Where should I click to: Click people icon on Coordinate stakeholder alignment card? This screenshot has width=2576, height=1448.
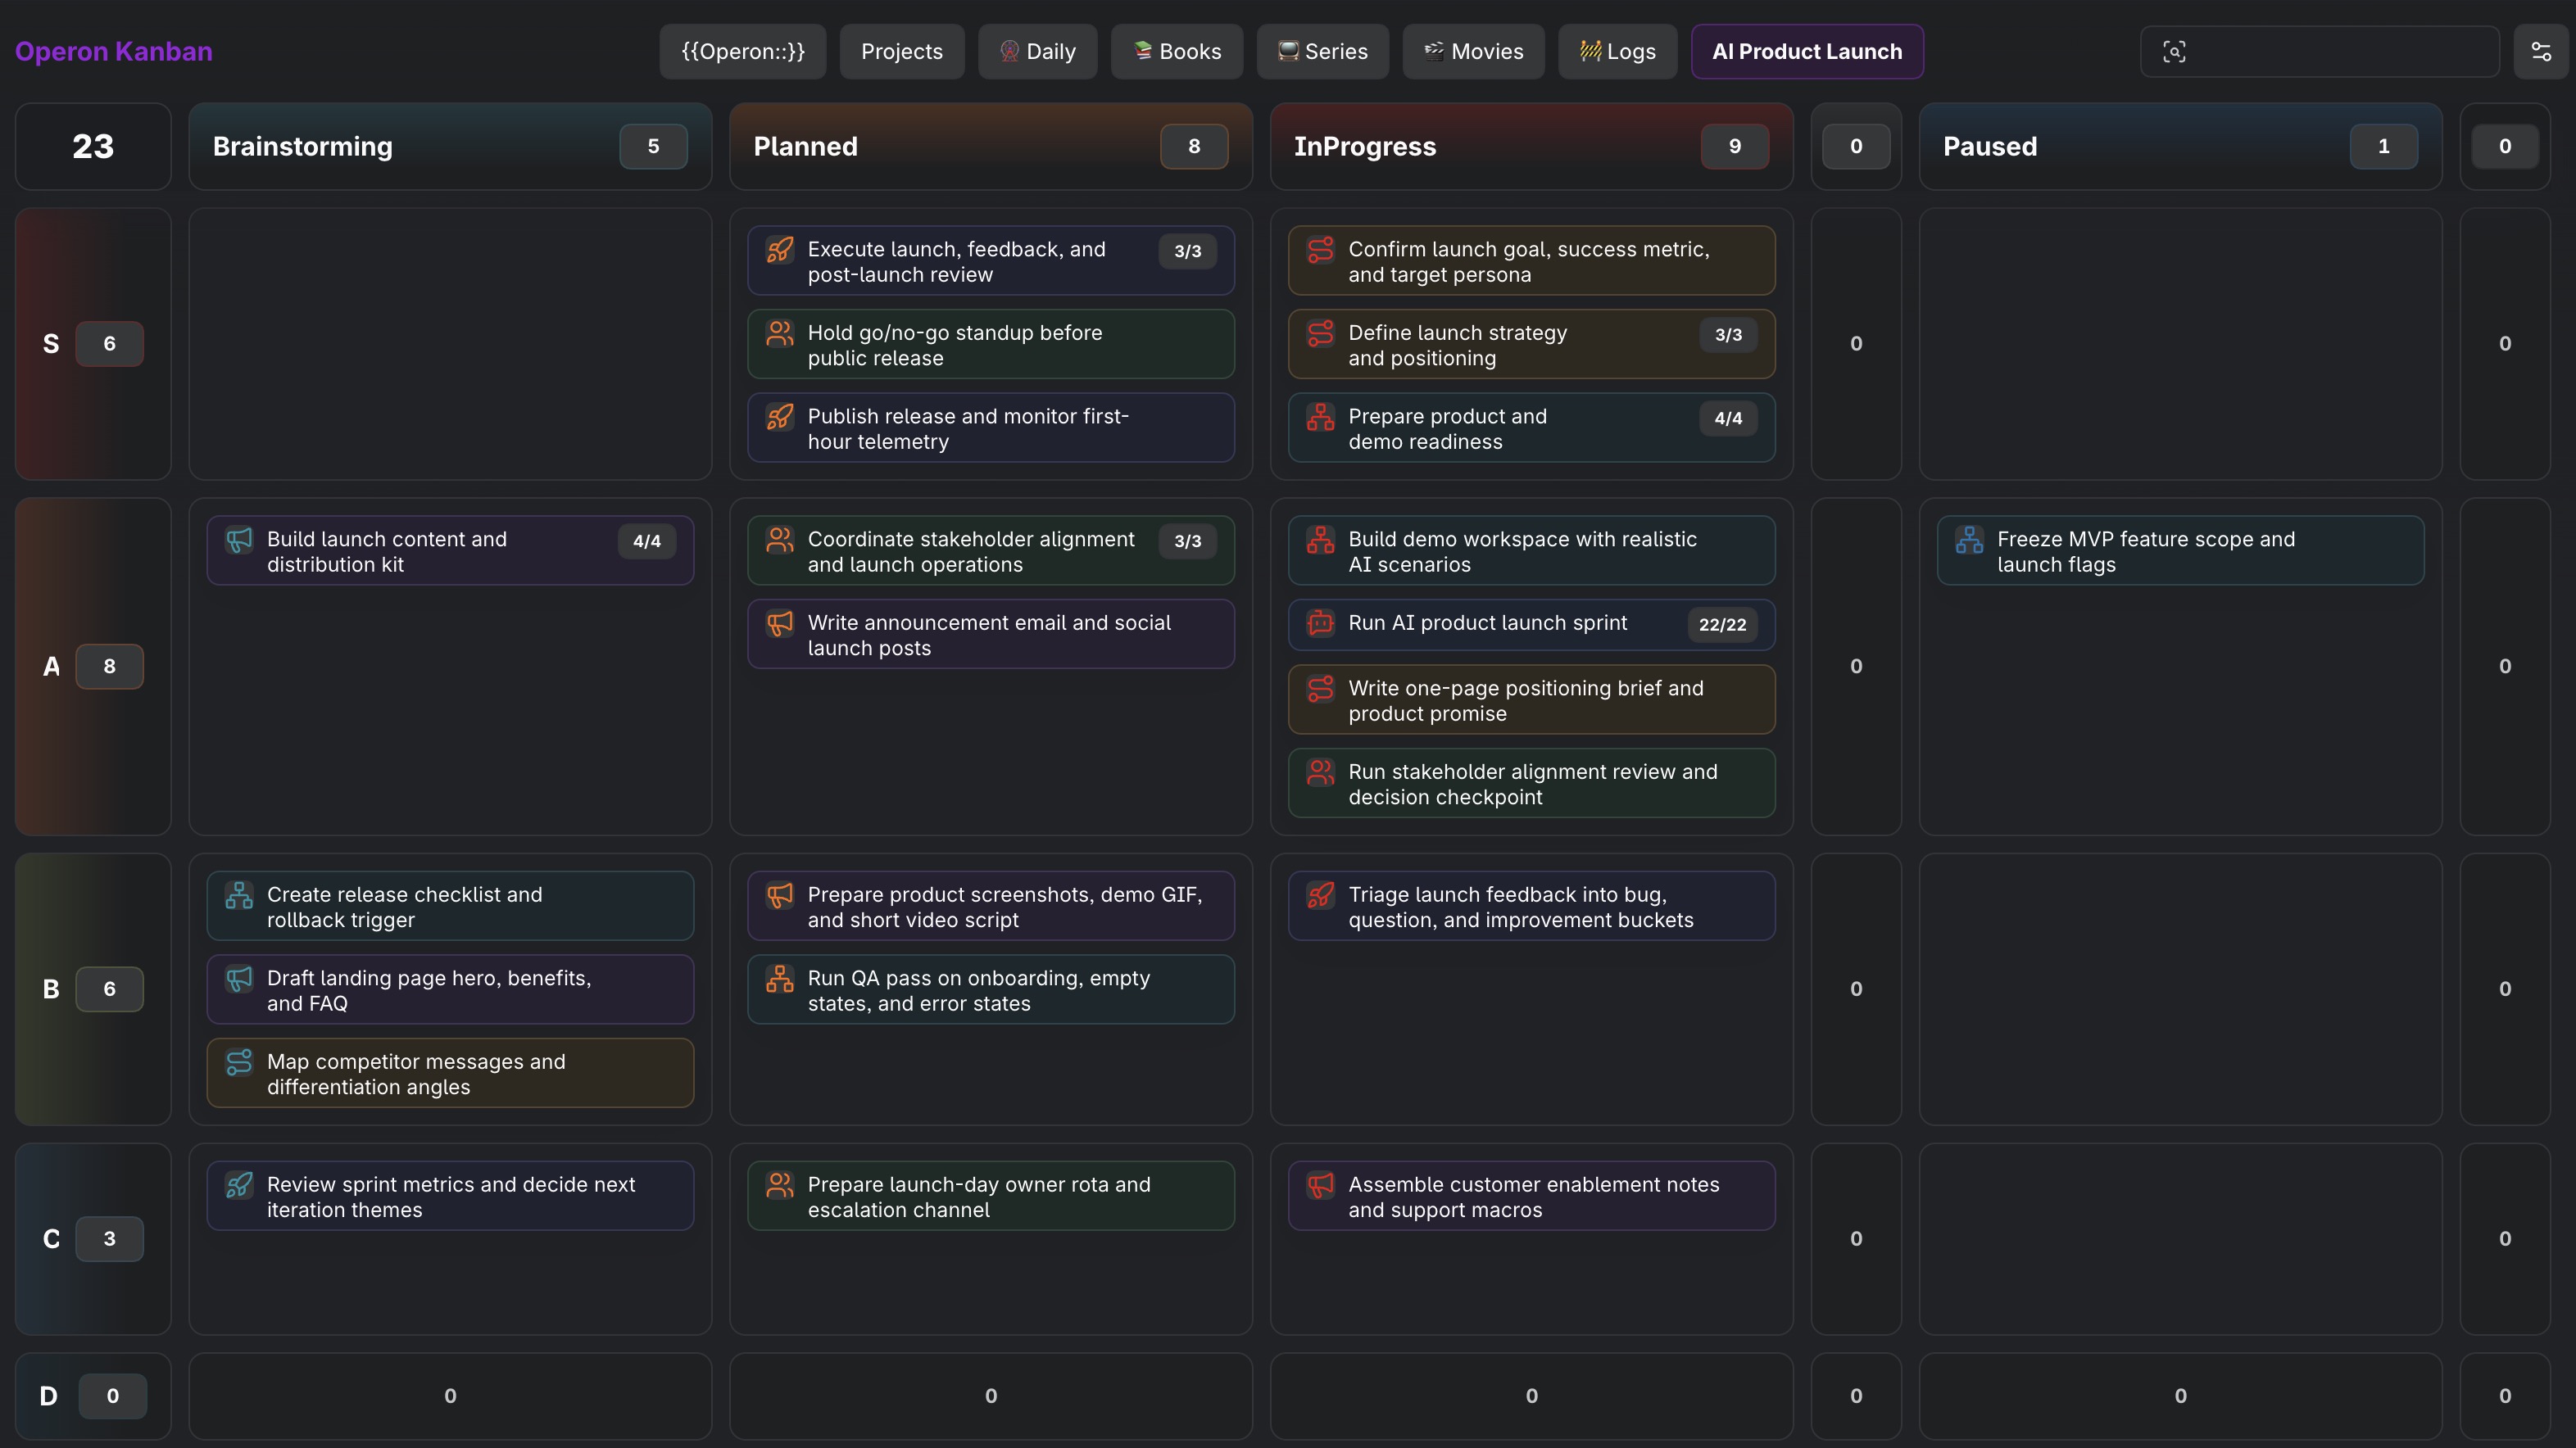780,540
